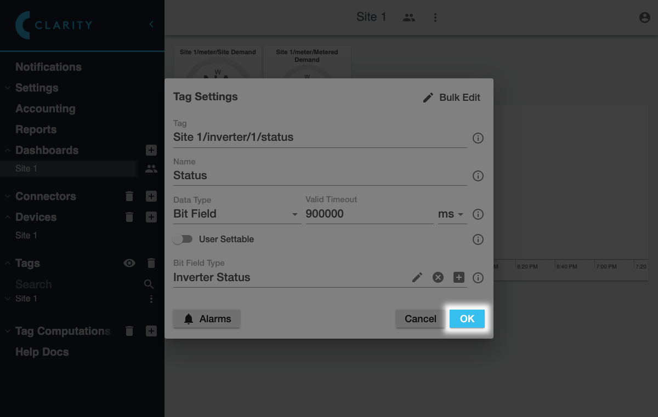
Task: Click the Alarms button
Action: 207,319
